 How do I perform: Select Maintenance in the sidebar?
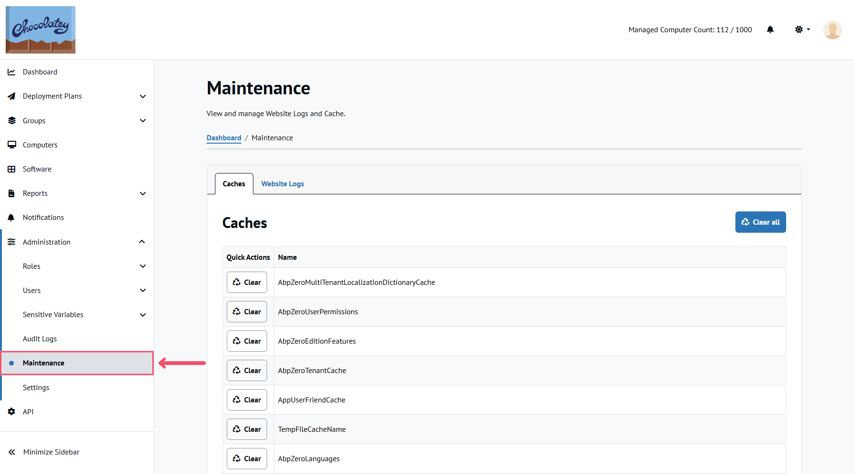[77, 363]
